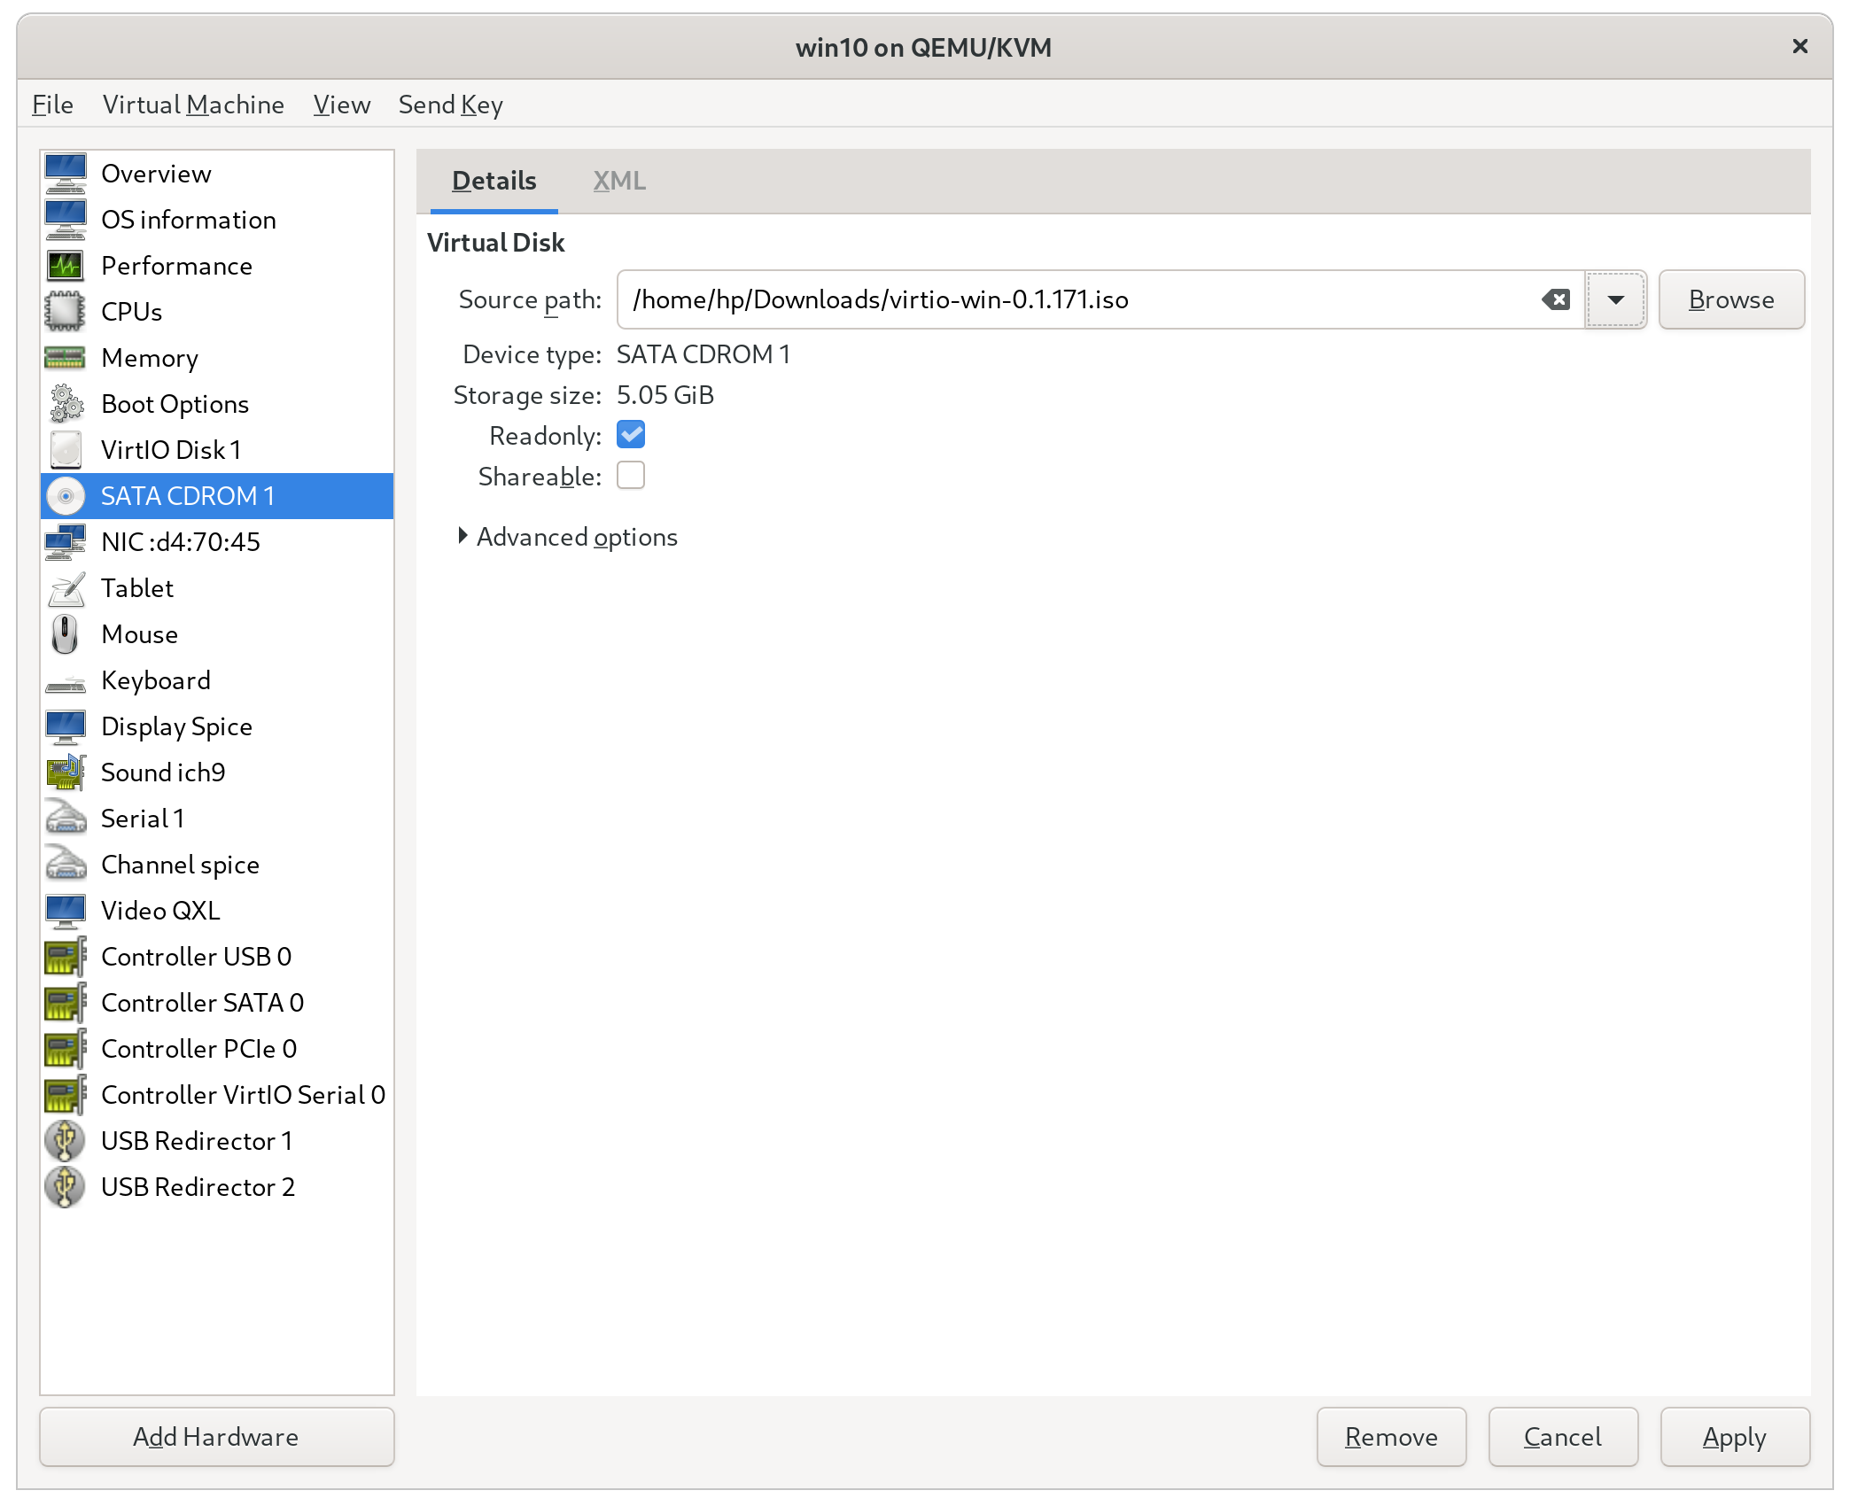Switch to the XML tab
Image resolution: width=1850 pixels, height=1506 pixels.
point(618,181)
